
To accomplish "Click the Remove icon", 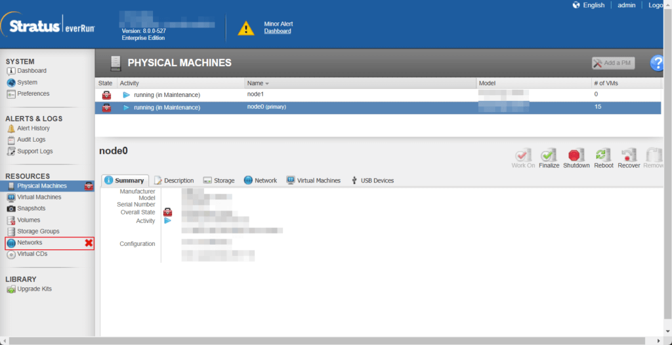I will pyautogui.click(x=655, y=155).
